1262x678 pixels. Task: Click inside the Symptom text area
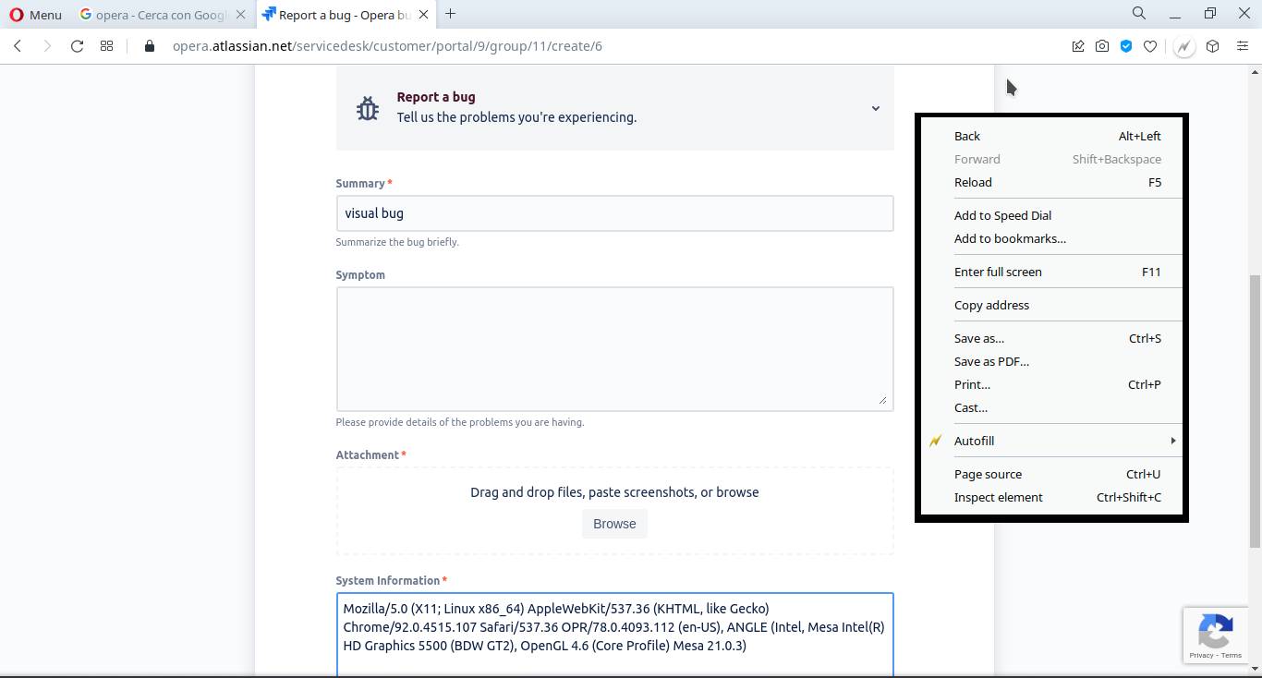click(x=614, y=349)
